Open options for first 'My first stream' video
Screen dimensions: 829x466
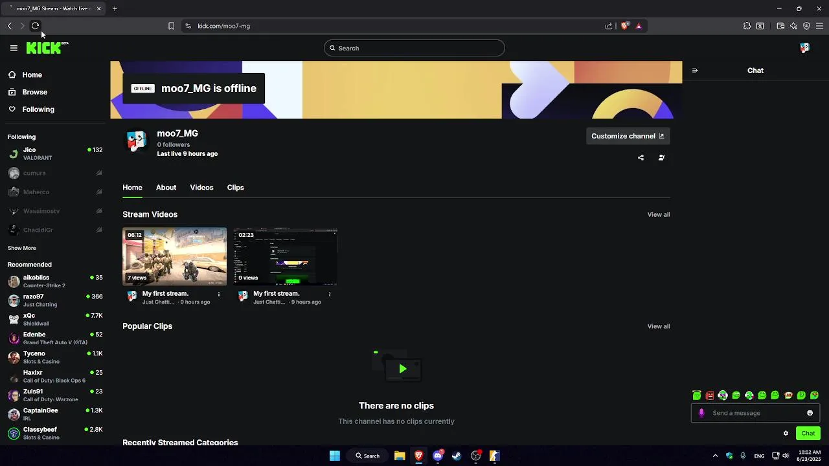(x=219, y=294)
